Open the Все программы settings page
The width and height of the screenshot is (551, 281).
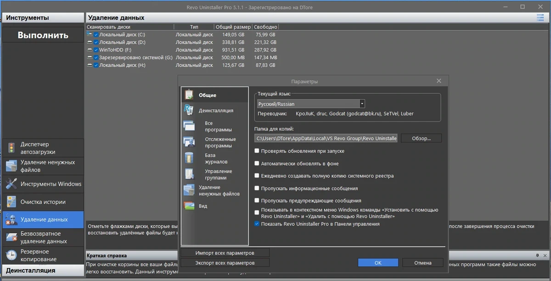pos(214,126)
